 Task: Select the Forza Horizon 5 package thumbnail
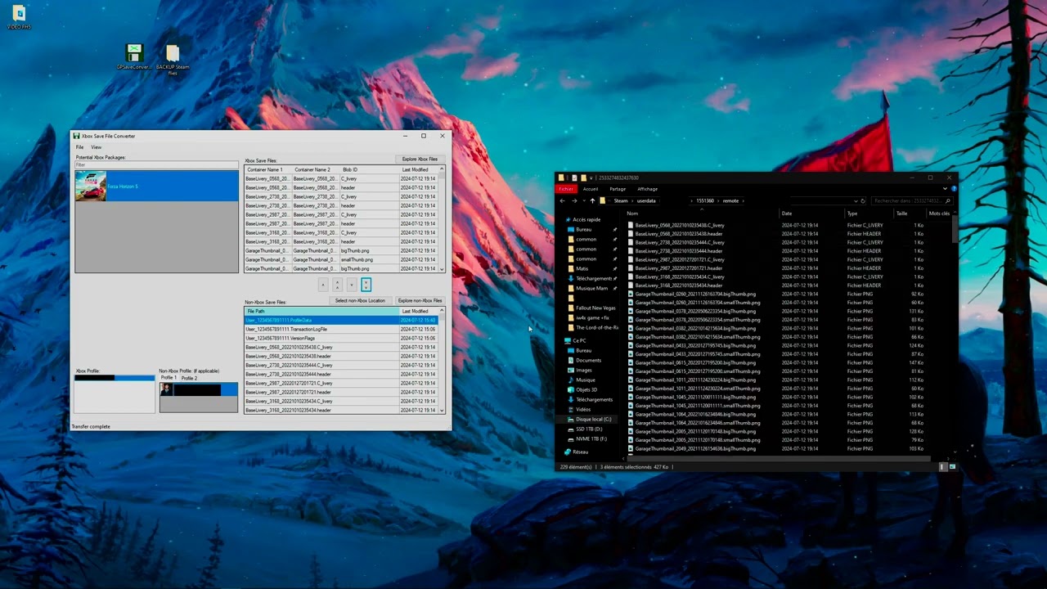(91, 187)
